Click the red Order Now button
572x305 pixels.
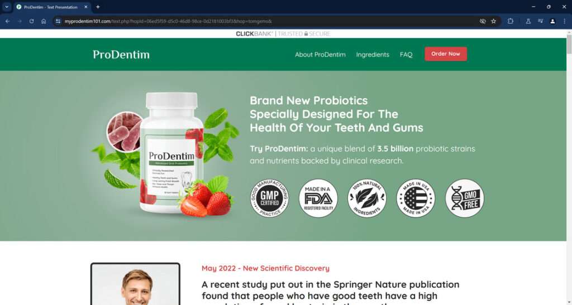[446, 54]
